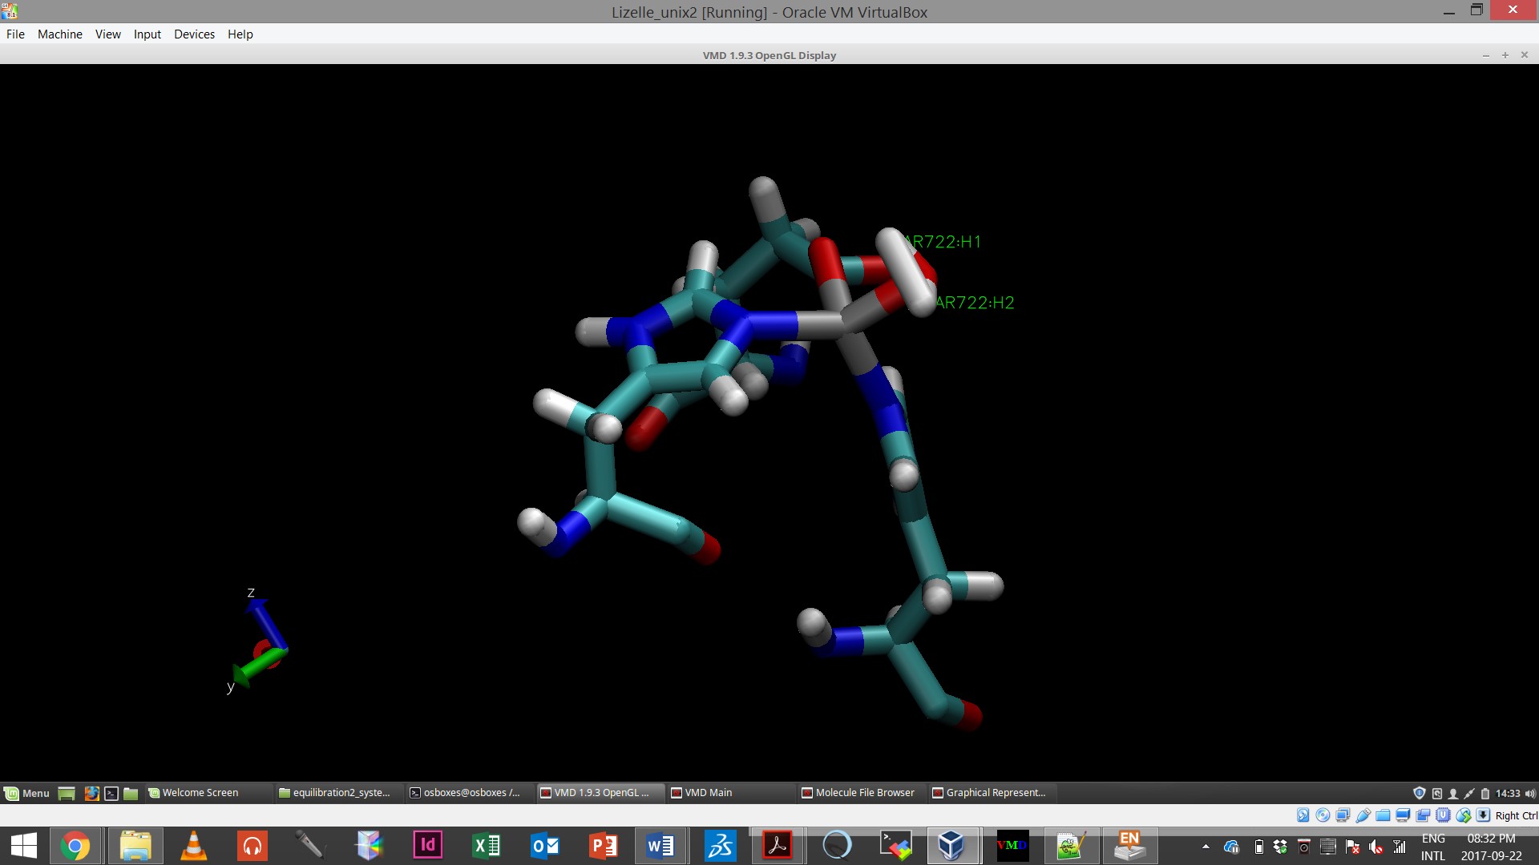The image size is (1539, 865).
Task: Click the Linux Mint Menu button
Action: (27, 793)
